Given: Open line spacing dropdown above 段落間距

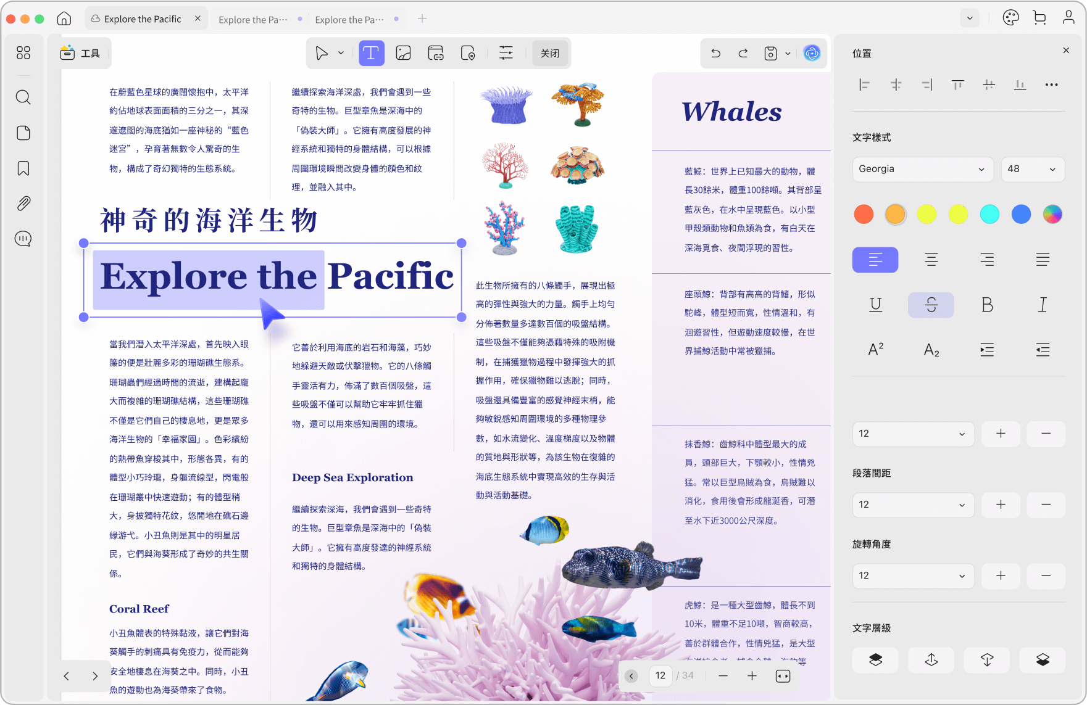Looking at the screenshot, I should coord(913,434).
